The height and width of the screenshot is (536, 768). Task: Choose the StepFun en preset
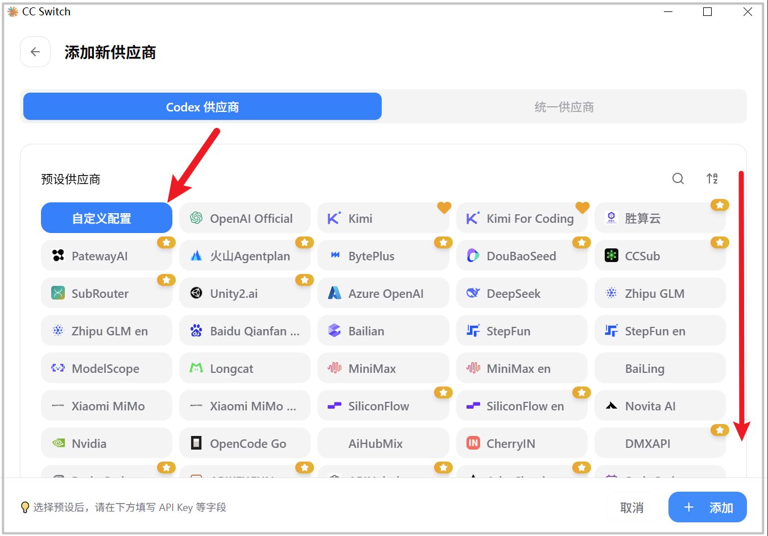point(660,331)
